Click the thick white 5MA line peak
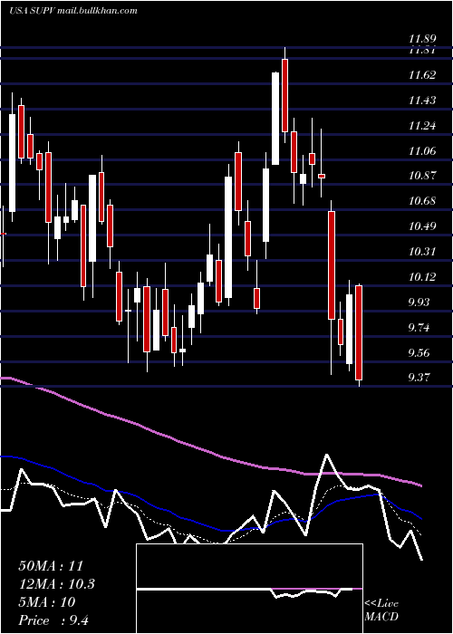This screenshot has height=634, width=453. 327,456
